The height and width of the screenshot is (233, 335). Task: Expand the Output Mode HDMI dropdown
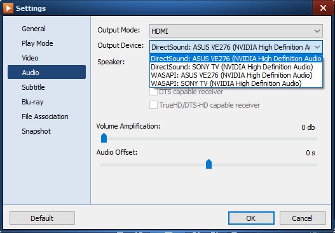click(x=236, y=31)
